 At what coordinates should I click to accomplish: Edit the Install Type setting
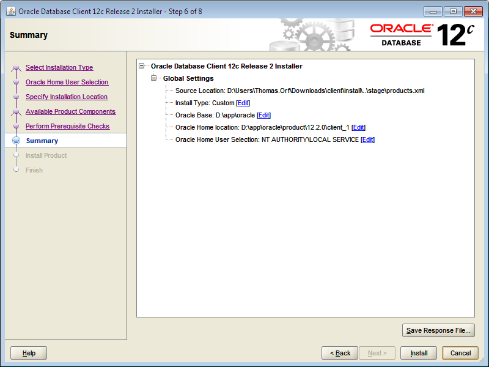click(243, 103)
